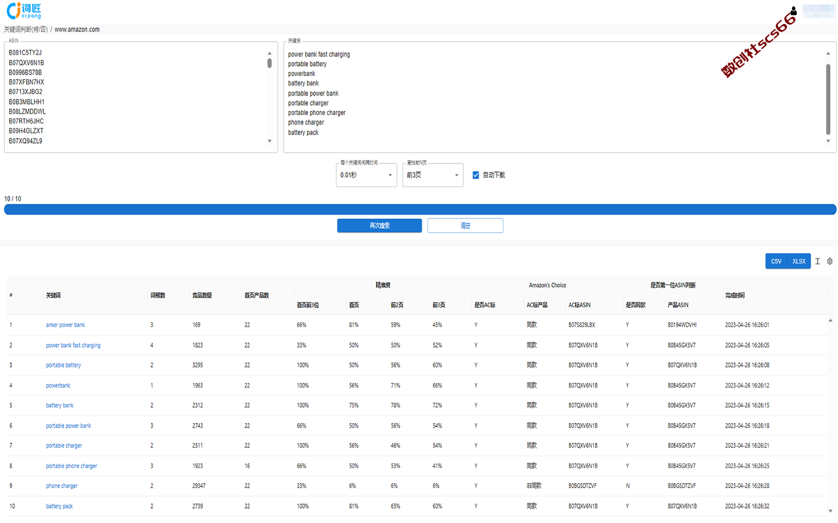The image size is (838, 523).
Task: Click the 竞品数量 column header
Action: tap(202, 295)
